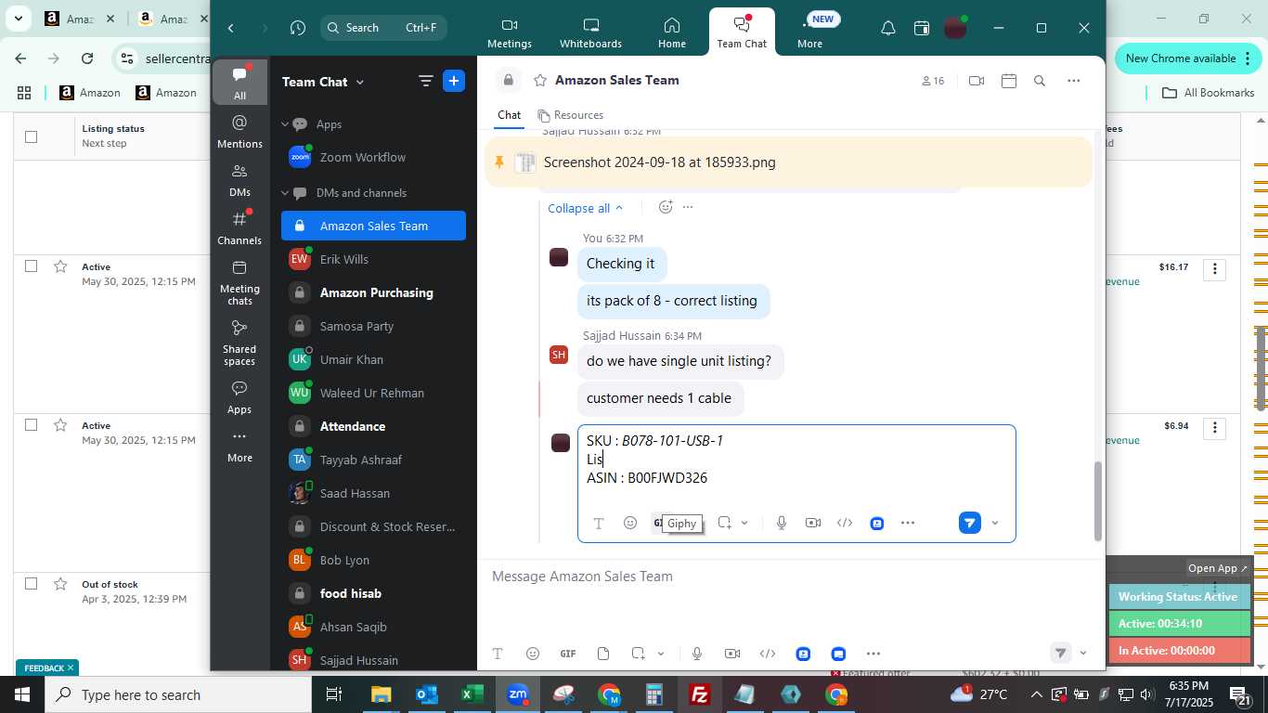Viewport: 1268px width, 713px height.
Task: Go to the Zoom Home tab
Action: click(672, 32)
